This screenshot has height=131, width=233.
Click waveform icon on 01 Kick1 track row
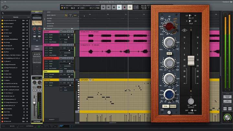[x=24, y=30]
